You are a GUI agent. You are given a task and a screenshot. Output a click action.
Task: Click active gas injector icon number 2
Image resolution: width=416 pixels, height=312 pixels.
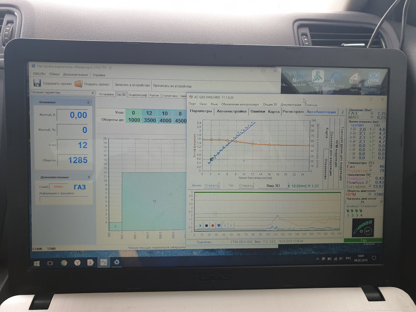click(352, 211)
